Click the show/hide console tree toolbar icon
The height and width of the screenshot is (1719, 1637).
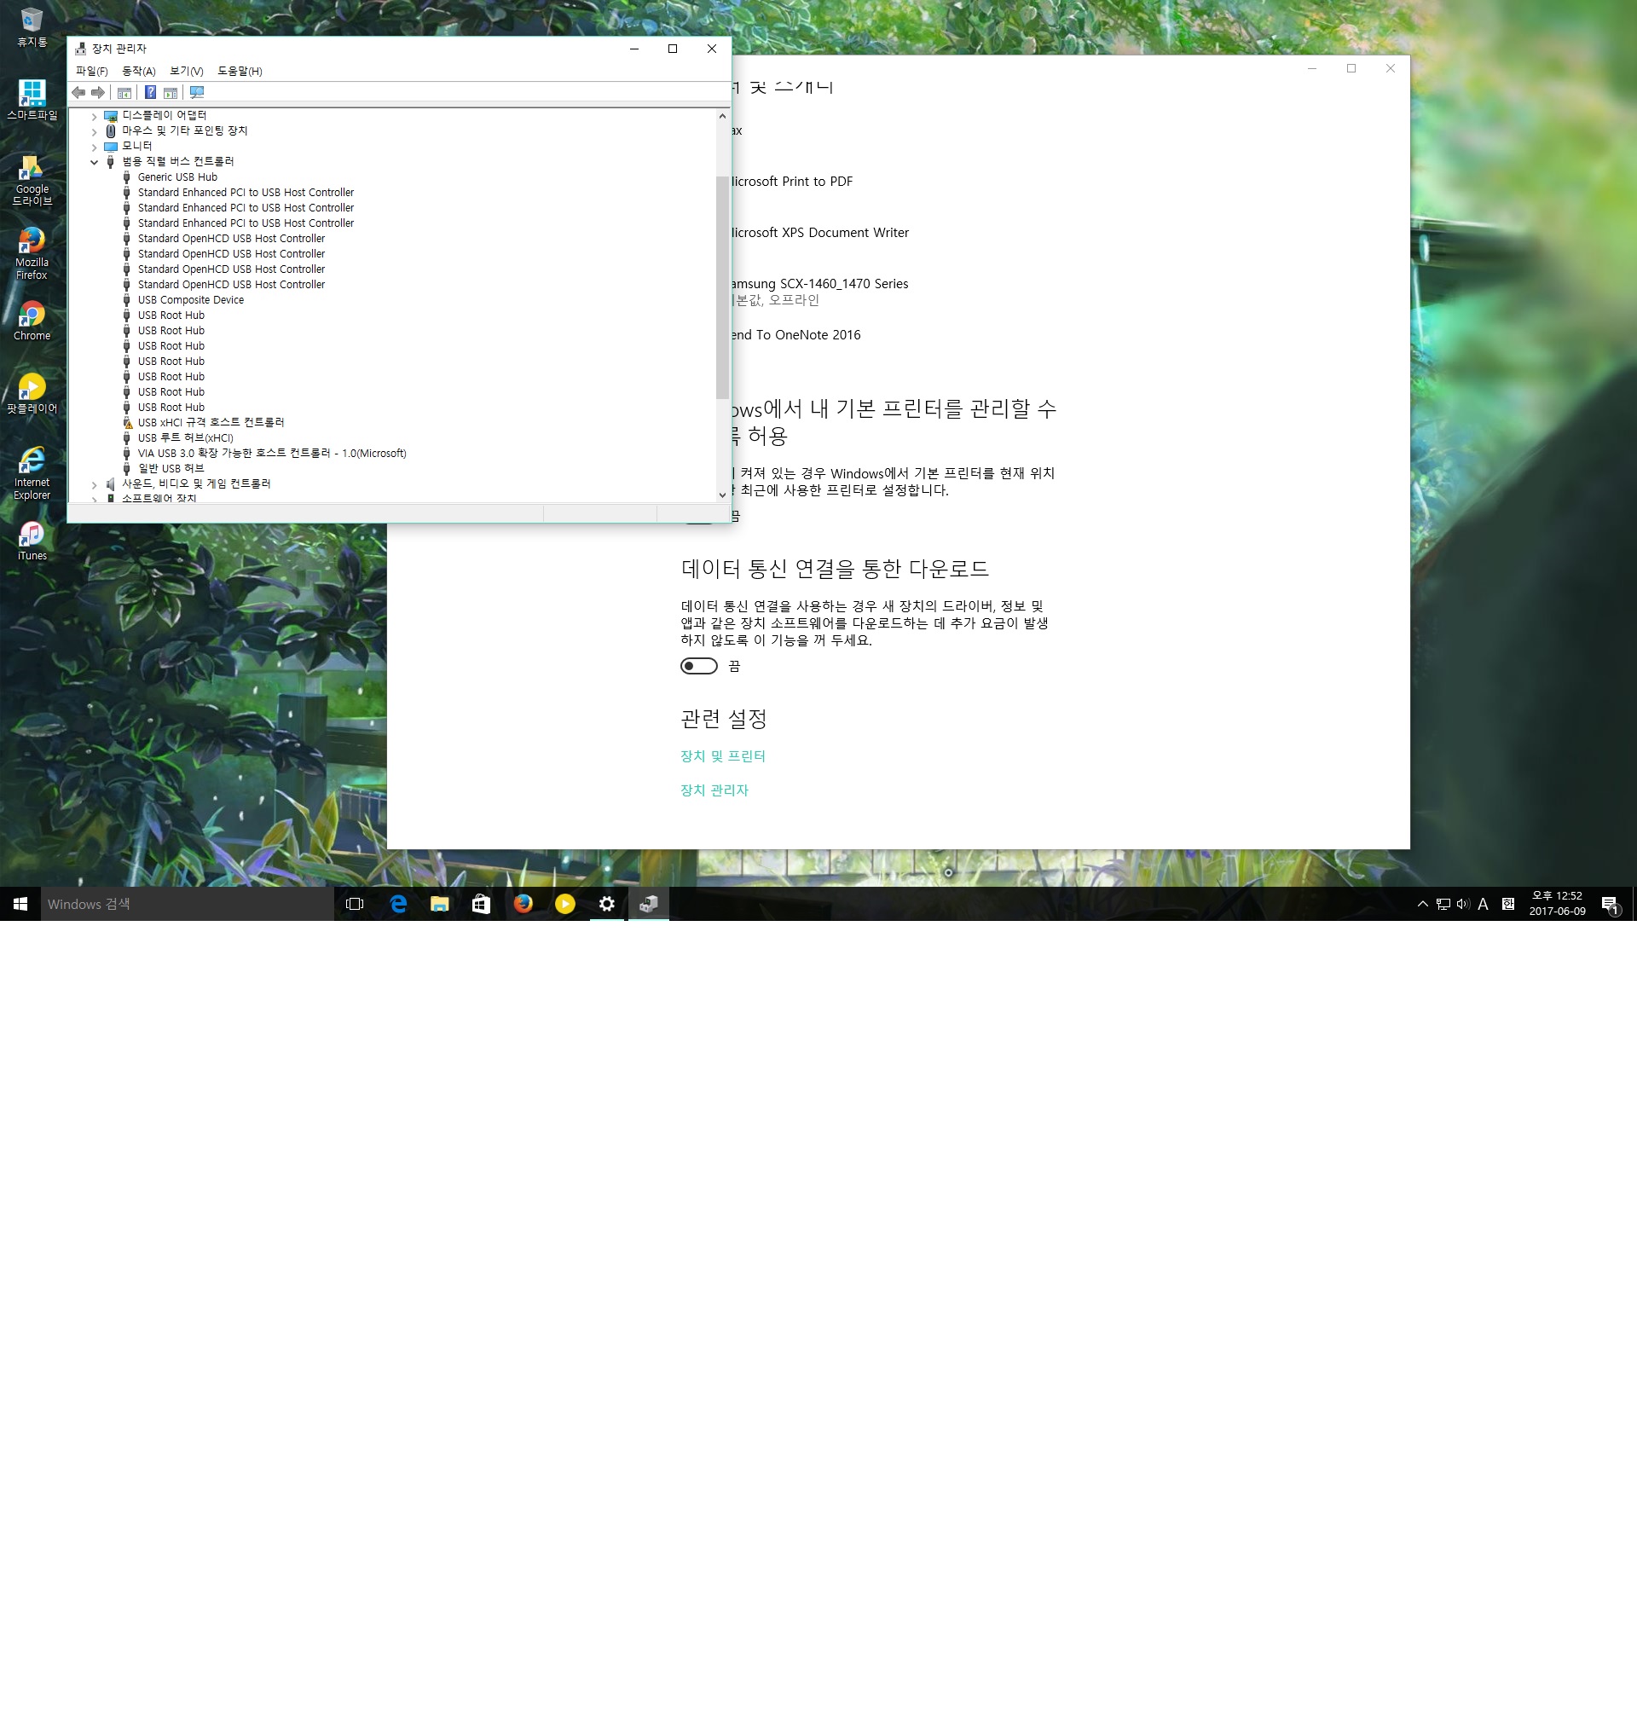pos(124,92)
